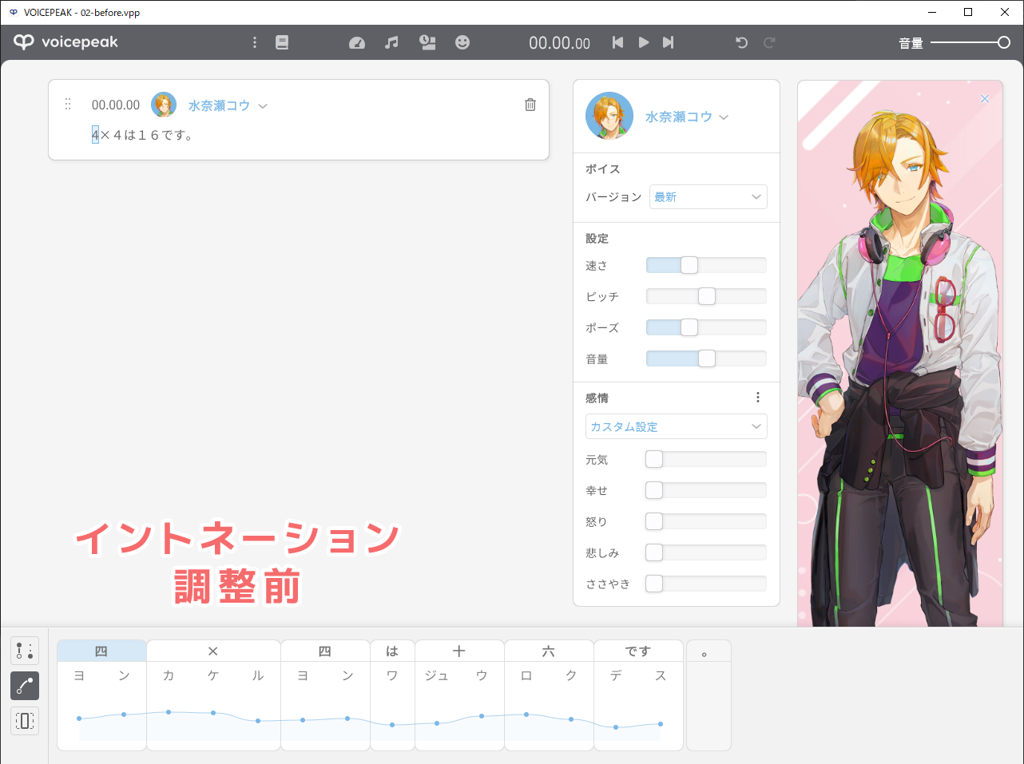Select the 十 word segment
1024x764 pixels.
point(459,651)
